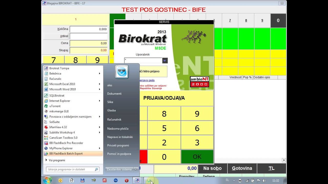
Task: Open the Outlook taskbar icon
Action: 60,180
